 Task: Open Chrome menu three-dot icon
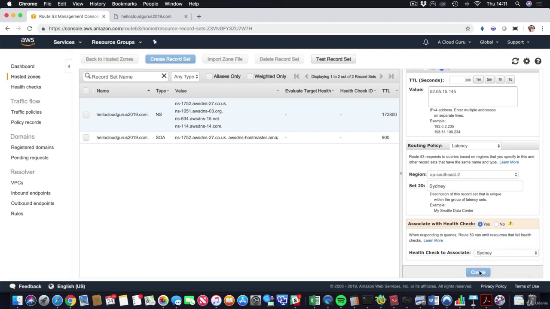pyautogui.click(x=542, y=28)
